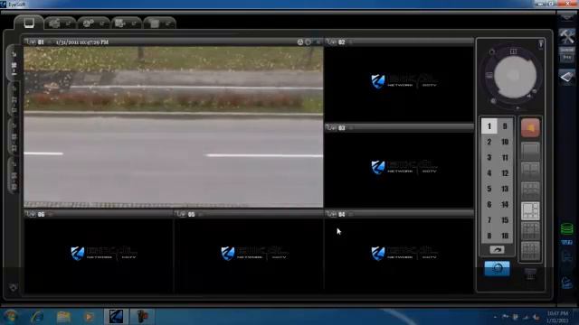The width and height of the screenshot is (579, 325).
Task: Select camera channel 11 on keypad
Action: click(x=505, y=158)
